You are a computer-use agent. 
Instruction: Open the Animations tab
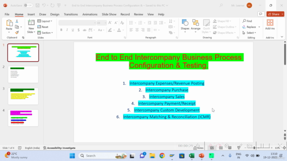90,14
